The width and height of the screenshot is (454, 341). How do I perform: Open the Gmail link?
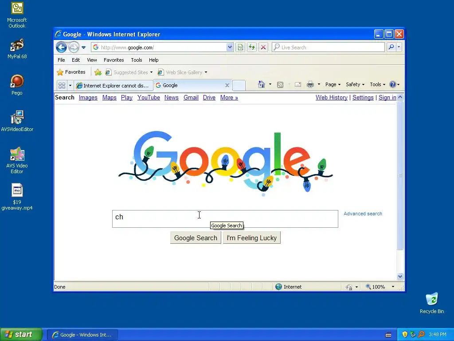tap(191, 97)
